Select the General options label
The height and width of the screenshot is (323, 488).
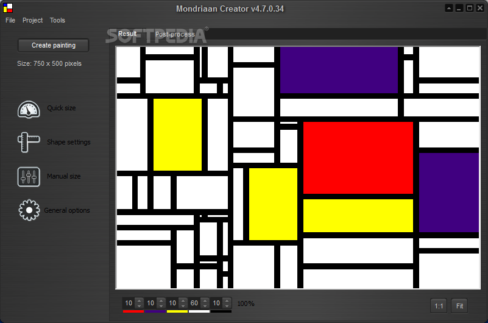click(x=67, y=211)
